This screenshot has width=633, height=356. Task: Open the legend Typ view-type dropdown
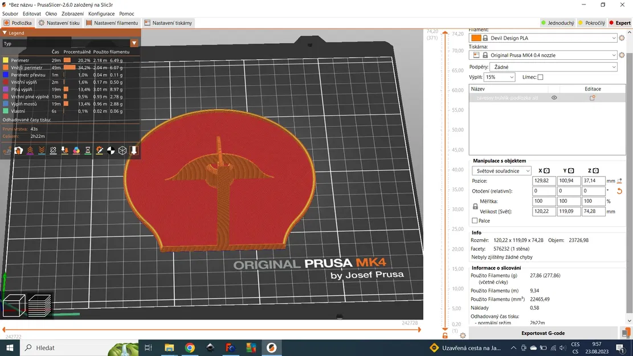[70, 43]
